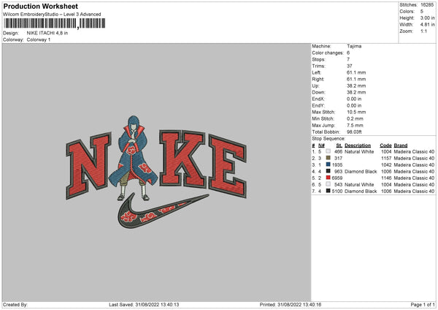Click the "Code" column header
Screen dimensions: 438x310
[385, 145]
